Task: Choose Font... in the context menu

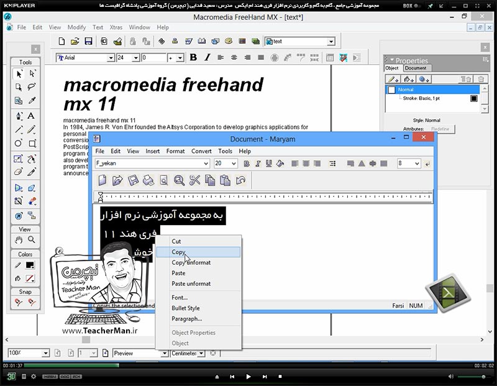Action: click(x=198, y=298)
